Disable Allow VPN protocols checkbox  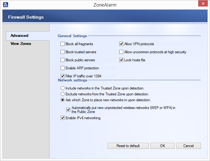[x=121, y=44]
